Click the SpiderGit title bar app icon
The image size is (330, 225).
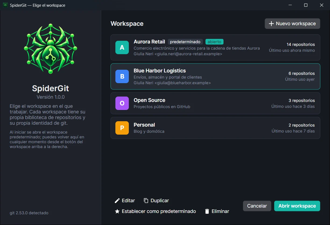pyautogui.click(x=5, y=5)
